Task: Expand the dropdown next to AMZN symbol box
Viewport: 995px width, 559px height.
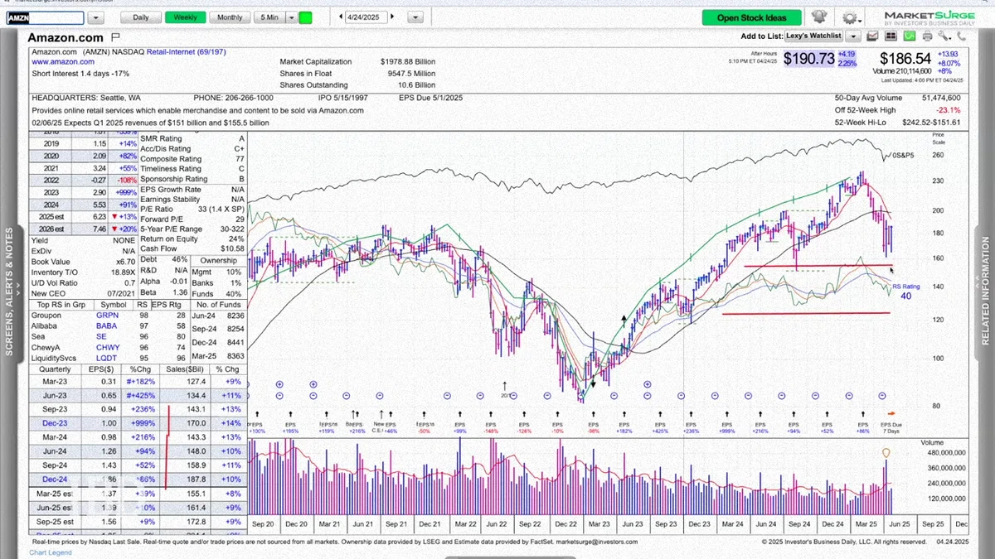Action: pos(96,17)
